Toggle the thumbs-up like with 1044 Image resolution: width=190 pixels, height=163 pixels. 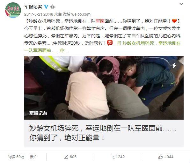tap(166, 157)
